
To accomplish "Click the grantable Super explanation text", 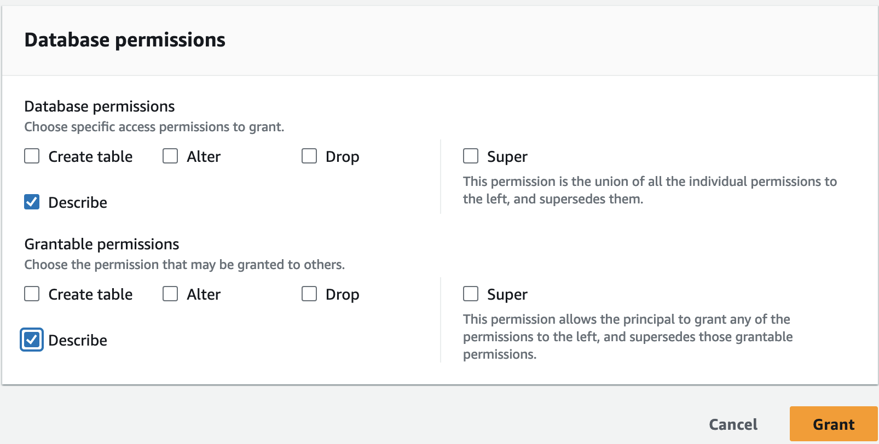I will pos(628,336).
